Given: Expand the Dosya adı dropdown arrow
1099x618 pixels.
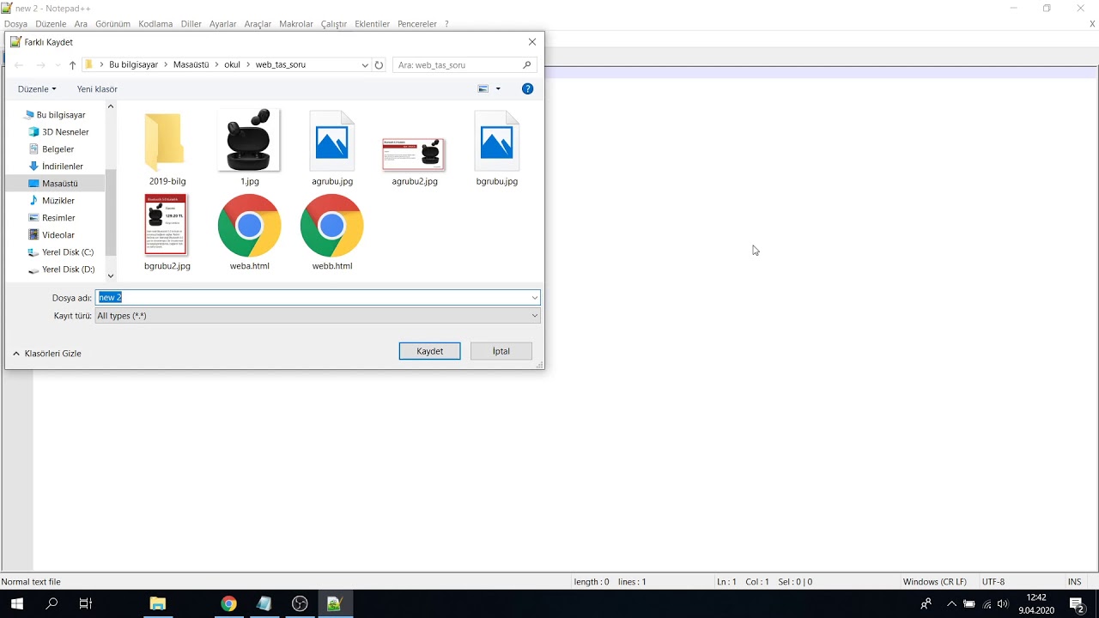Looking at the screenshot, I should pos(534,298).
